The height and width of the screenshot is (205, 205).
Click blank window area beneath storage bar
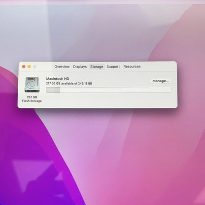pos(108,100)
